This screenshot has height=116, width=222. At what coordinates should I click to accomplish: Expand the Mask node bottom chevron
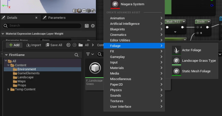[x=175, y=32]
